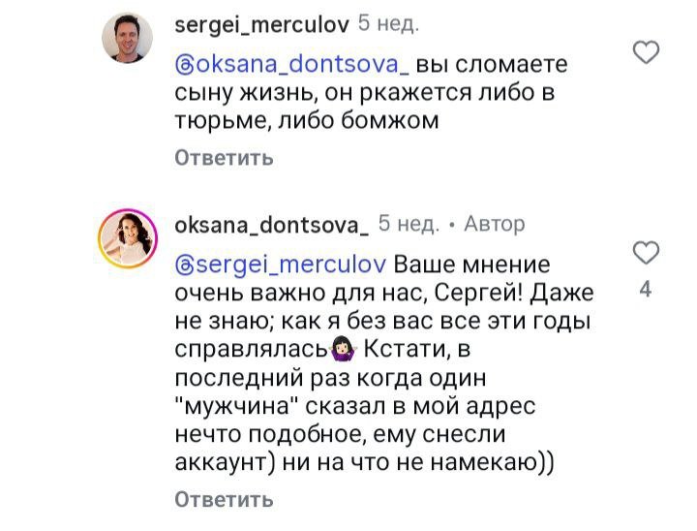Tap the heart on oksana_dontsova_'s reply

pyautogui.click(x=646, y=254)
